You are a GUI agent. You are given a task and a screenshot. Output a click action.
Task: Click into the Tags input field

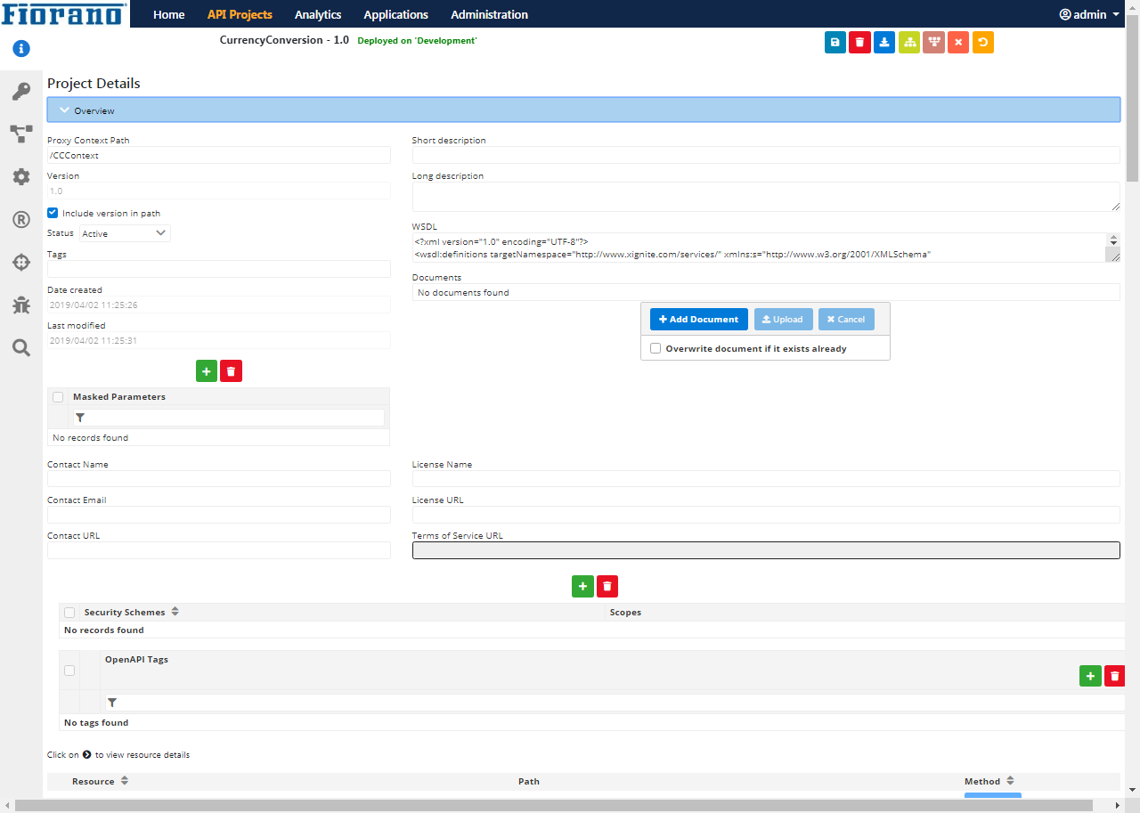pos(219,269)
